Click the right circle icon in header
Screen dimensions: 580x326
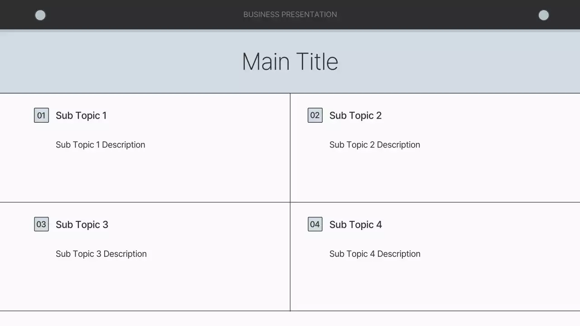tap(543, 15)
